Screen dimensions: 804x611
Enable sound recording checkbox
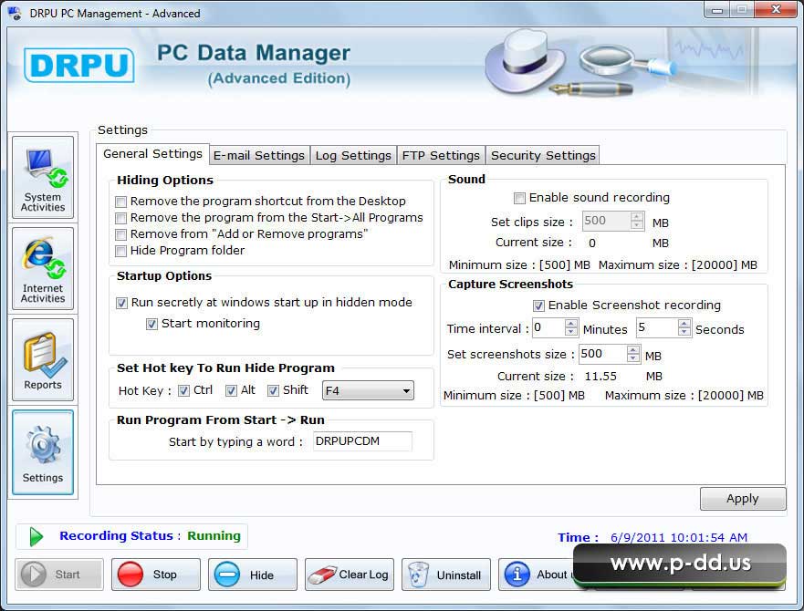(x=519, y=198)
